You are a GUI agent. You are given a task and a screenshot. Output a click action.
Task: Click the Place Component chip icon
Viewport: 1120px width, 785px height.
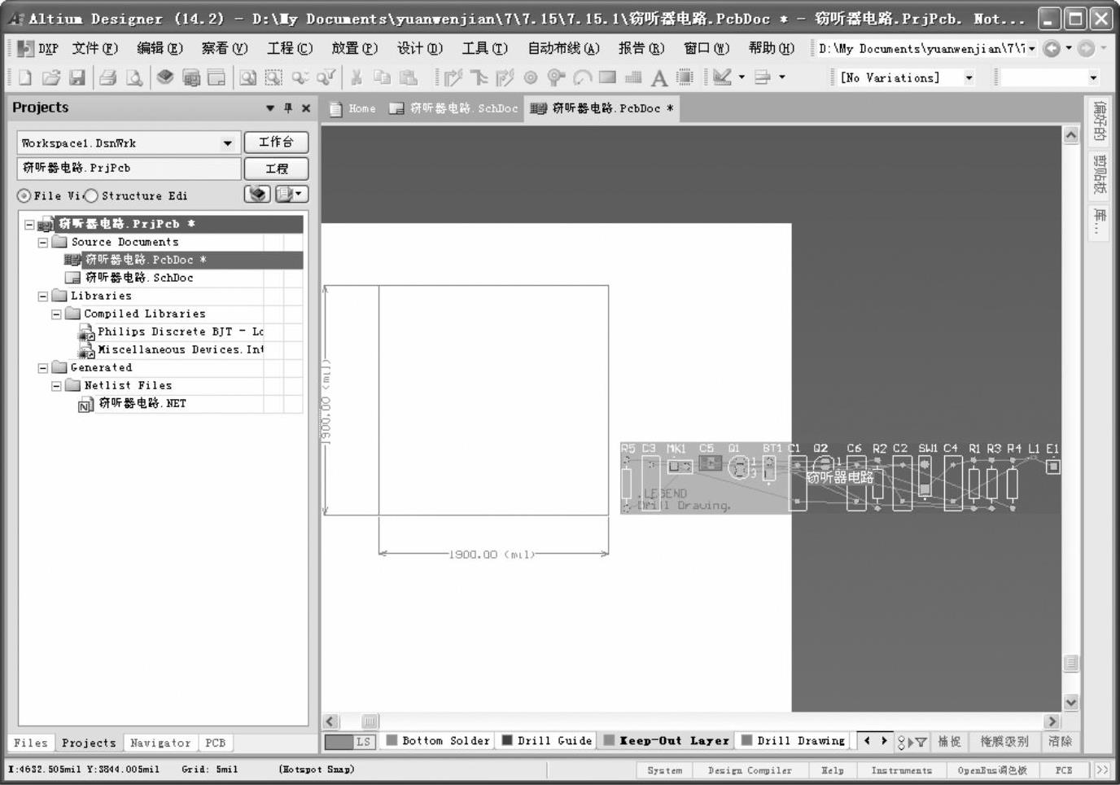[x=685, y=77]
